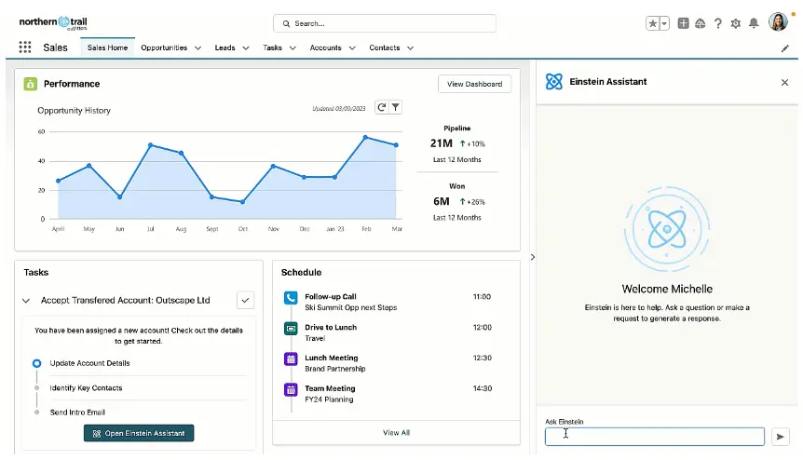Image resolution: width=803 pixels, height=460 pixels.
Task: Click the View Dashboard button
Action: point(474,84)
